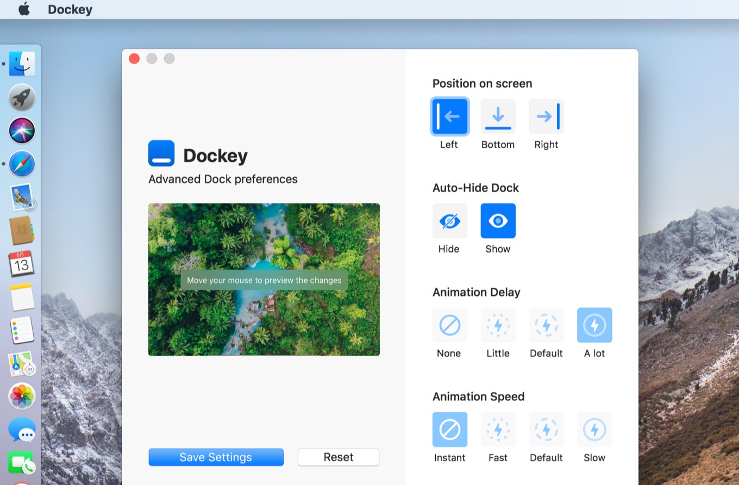Screen dimensions: 739x485
Task: Select the Bottom dock position icon
Action: [497, 116]
